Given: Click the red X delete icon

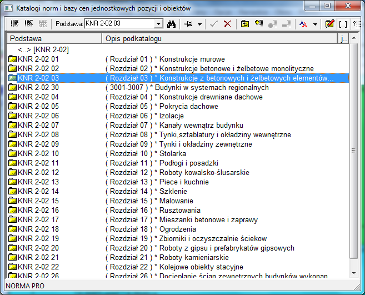Looking at the screenshot, I should [x=227, y=24].
